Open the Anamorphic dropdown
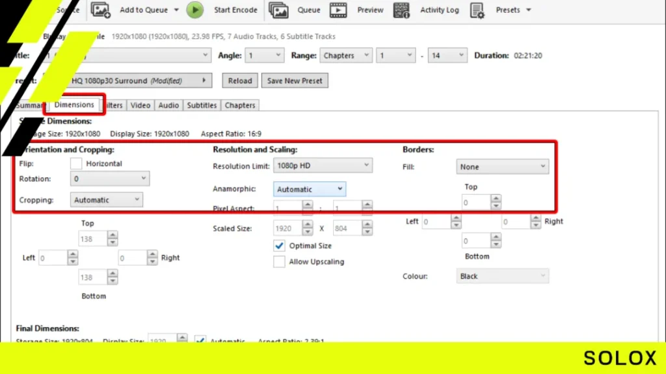The image size is (666, 374). tap(310, 189)
